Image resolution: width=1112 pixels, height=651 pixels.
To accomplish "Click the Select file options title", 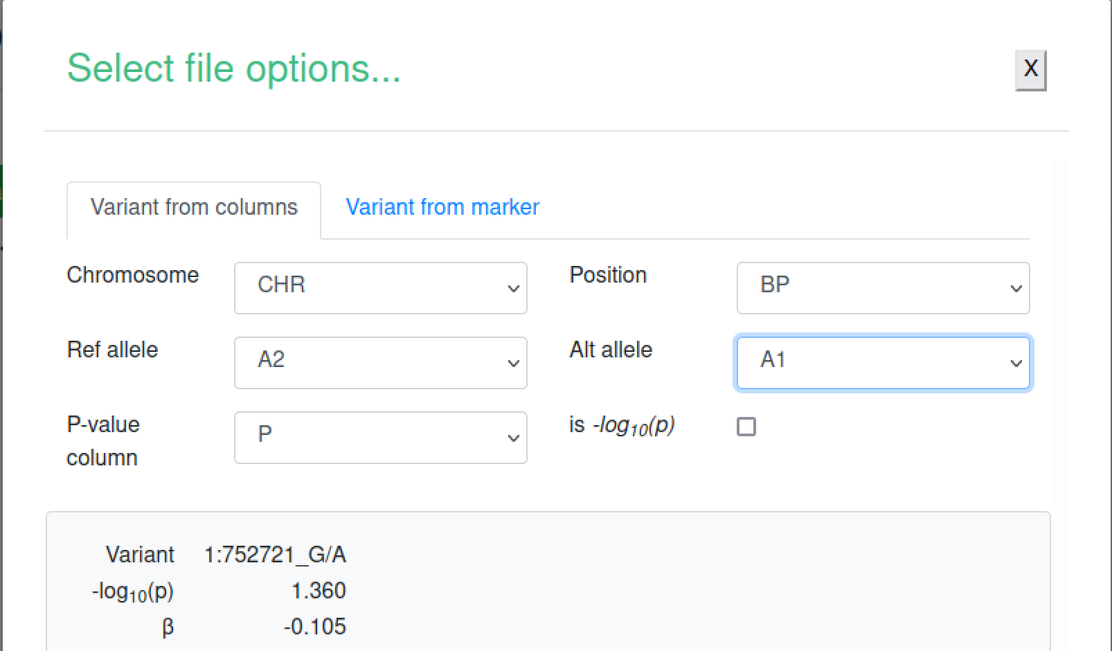I will click(233, 68).
